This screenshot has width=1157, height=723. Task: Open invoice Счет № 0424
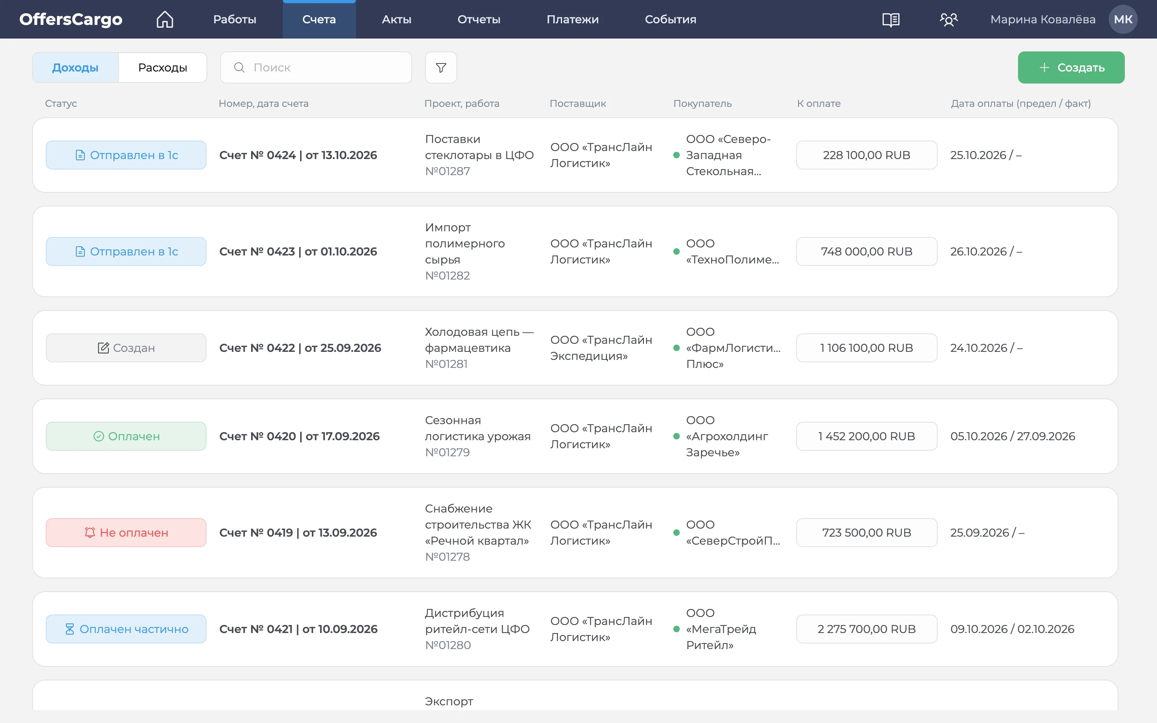(x=298, y=155)
